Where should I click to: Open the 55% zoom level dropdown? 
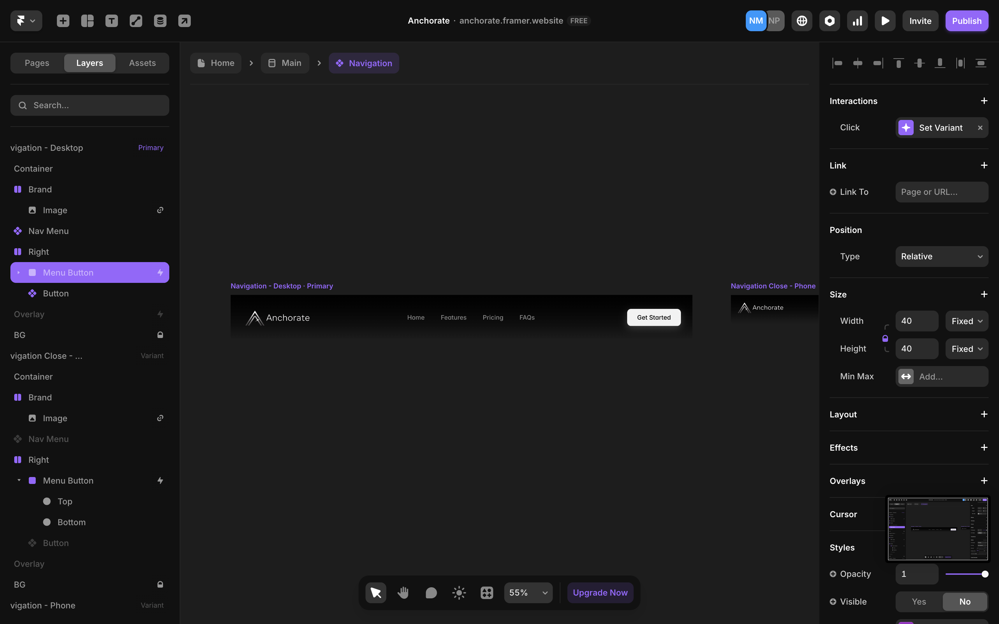click(528, 593)
